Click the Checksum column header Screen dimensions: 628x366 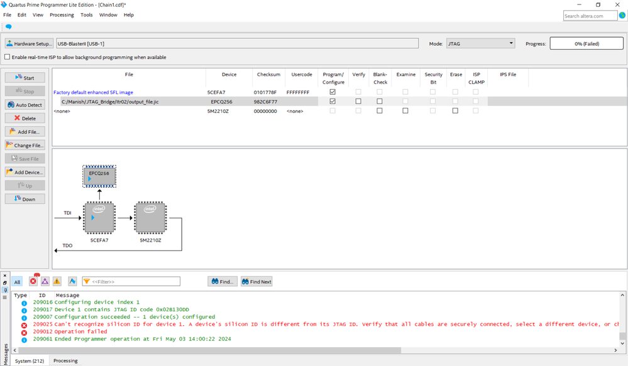point(269,75)
